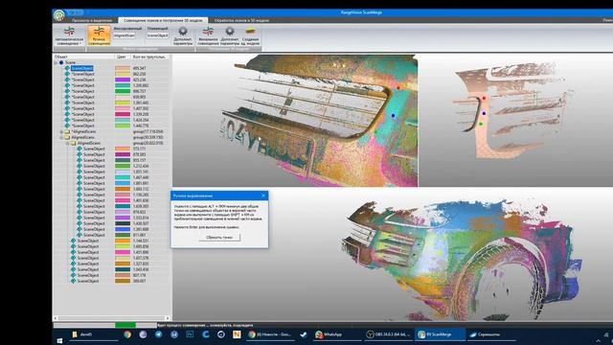Image resolution: width=613 pixels, height=345 pixels.
Task: Open the ScanMerge application menu logo button
Action: tap(59, 15)
